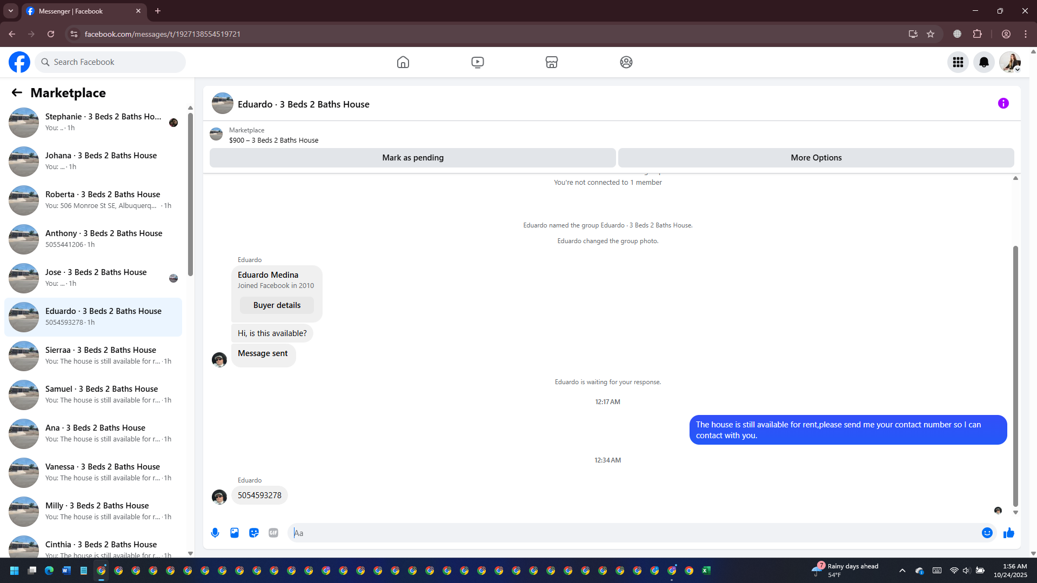The image size is (1037, 583).
Task: Attach a photo using the image icon
Action: (x=235, y=533)
